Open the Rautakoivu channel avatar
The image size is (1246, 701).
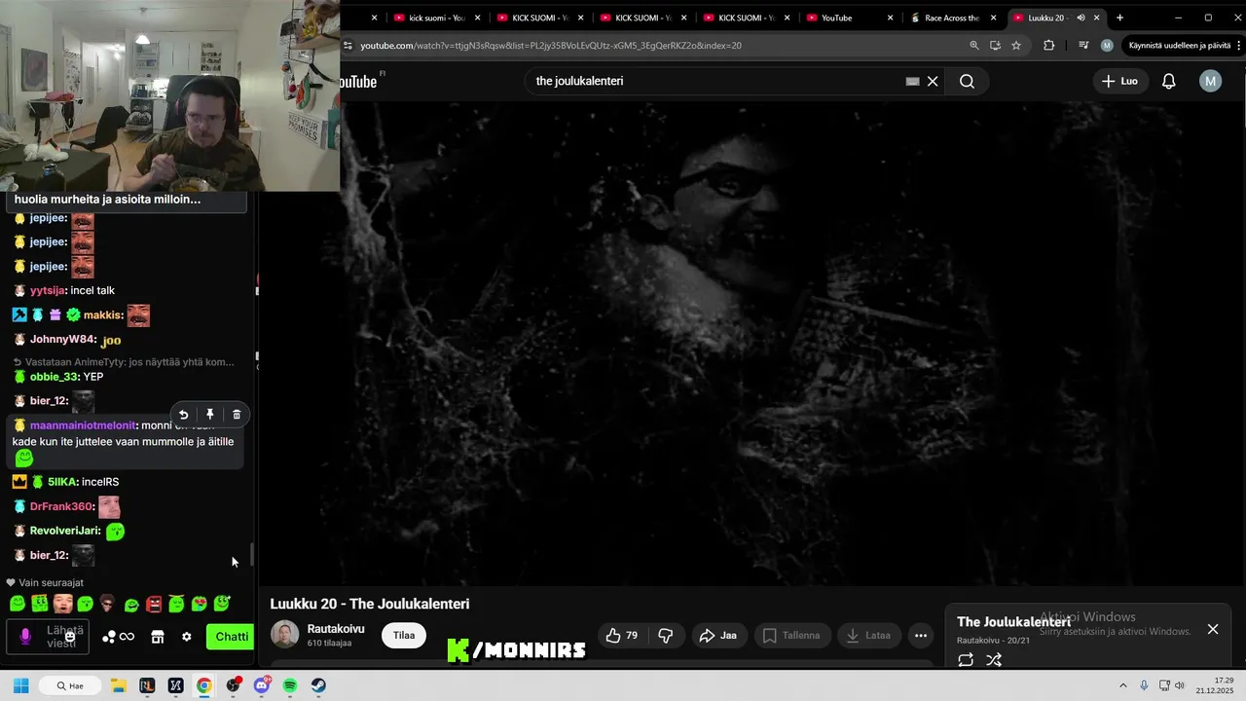point(285,635)
